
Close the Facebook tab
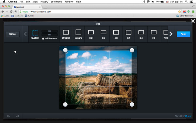pyautogui.click(x=40, y=7)
